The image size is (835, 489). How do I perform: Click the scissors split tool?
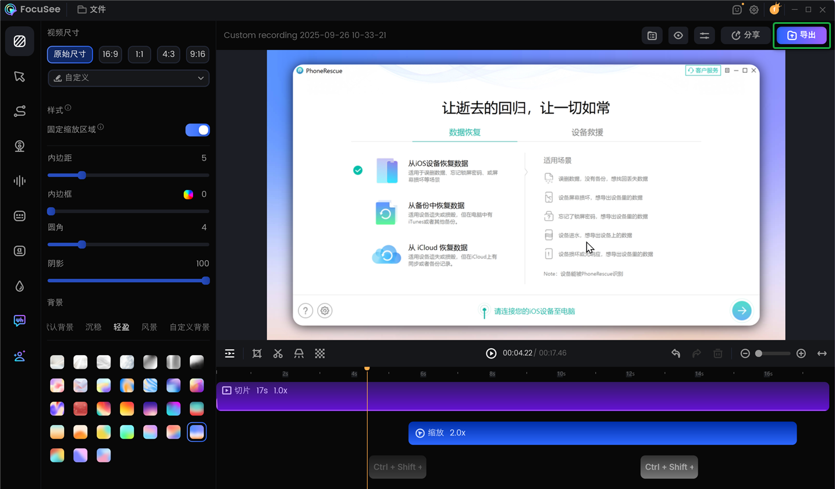pos(278,353)
